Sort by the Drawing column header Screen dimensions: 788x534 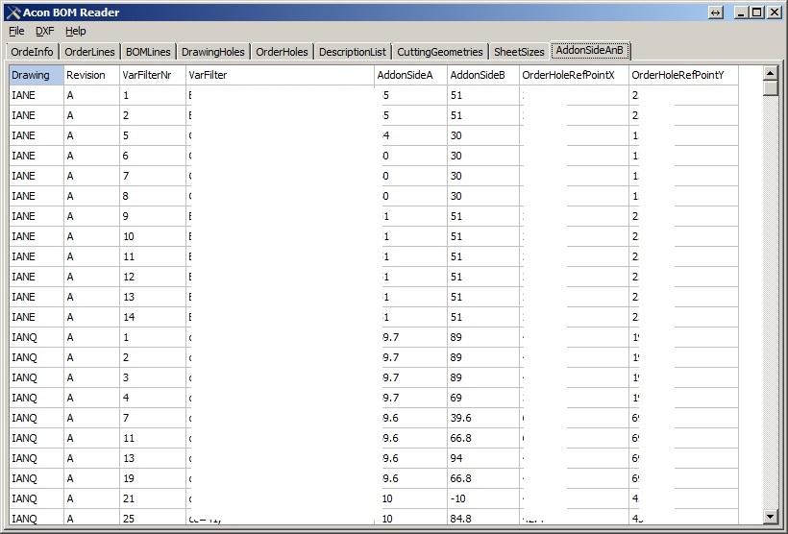pos(37,75)
